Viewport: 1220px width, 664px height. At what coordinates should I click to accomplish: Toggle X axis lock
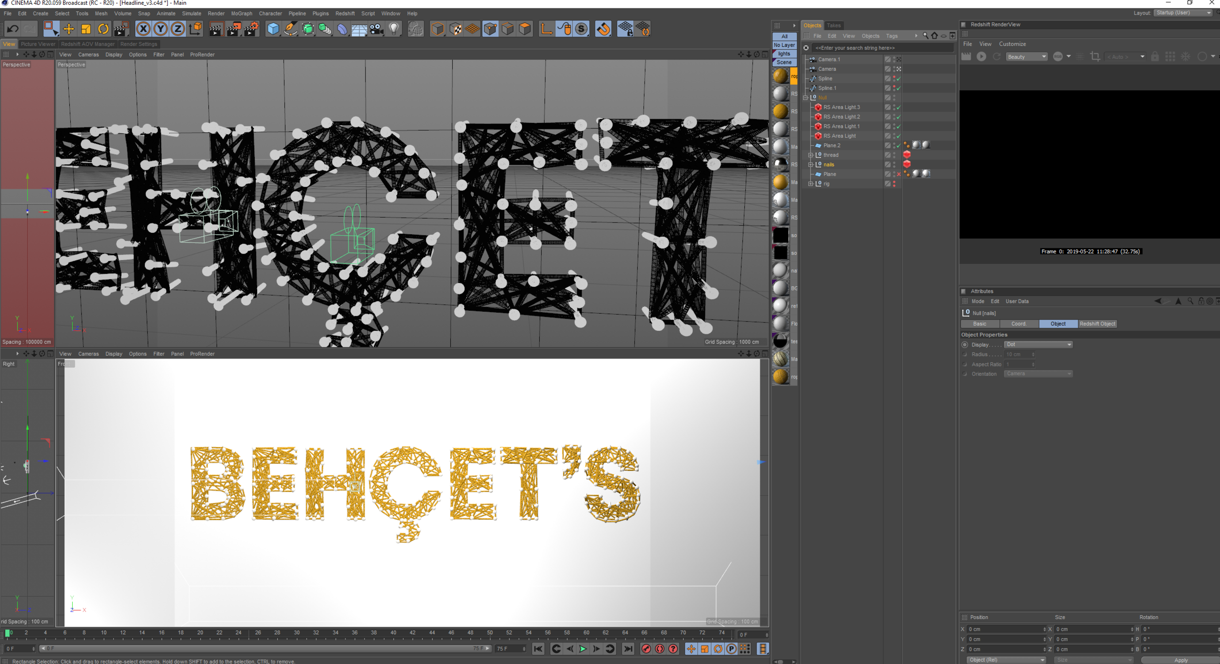(143, 29)
